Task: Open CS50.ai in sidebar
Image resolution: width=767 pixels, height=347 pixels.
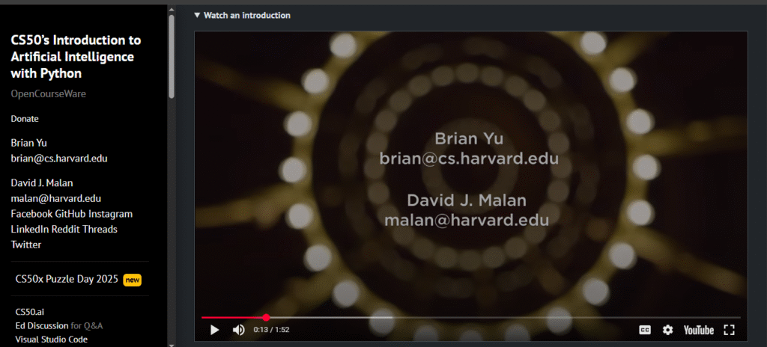Action: pos(29,312)
